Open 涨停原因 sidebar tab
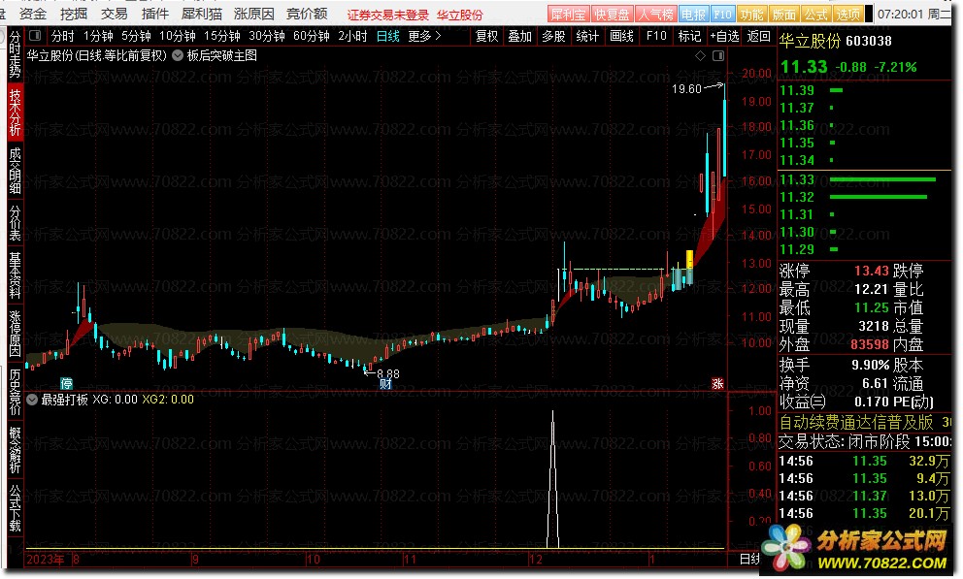The image size is (963, 579). [15, 333]
